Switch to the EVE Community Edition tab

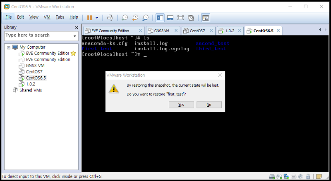pos(110,31)
